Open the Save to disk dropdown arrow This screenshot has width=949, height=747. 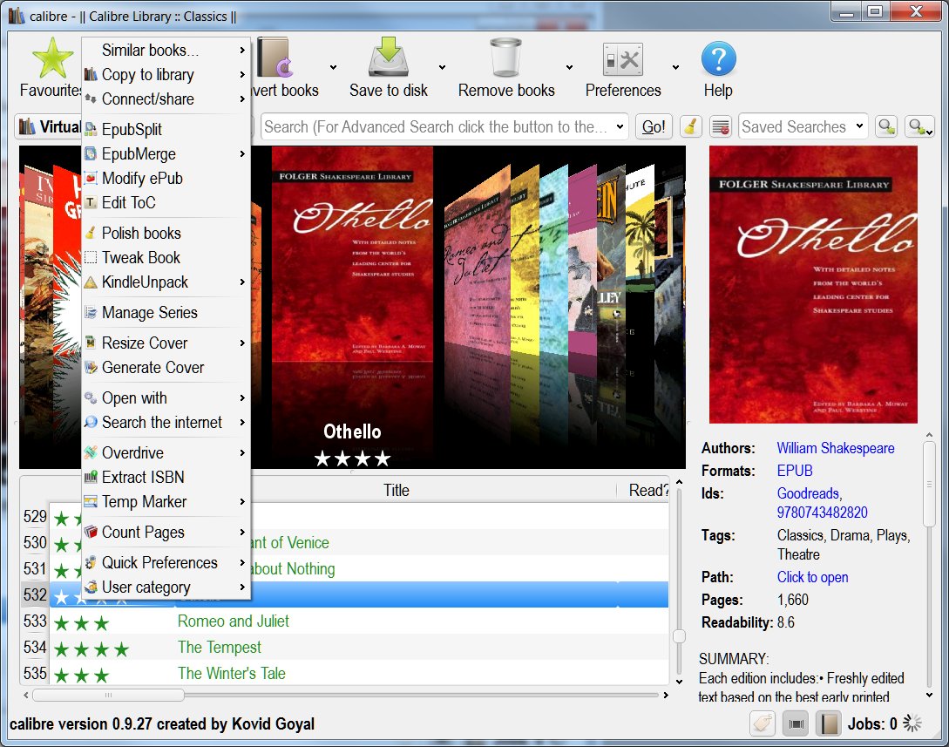click(442, 67)
